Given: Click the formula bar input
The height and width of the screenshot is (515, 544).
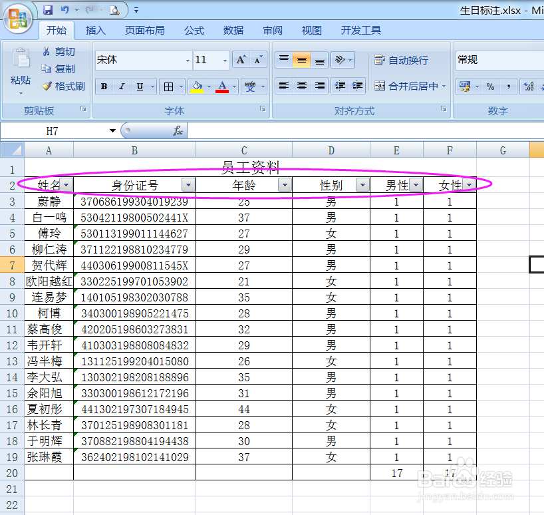Looking at the screenshot, I should click(x=366, y=131).
